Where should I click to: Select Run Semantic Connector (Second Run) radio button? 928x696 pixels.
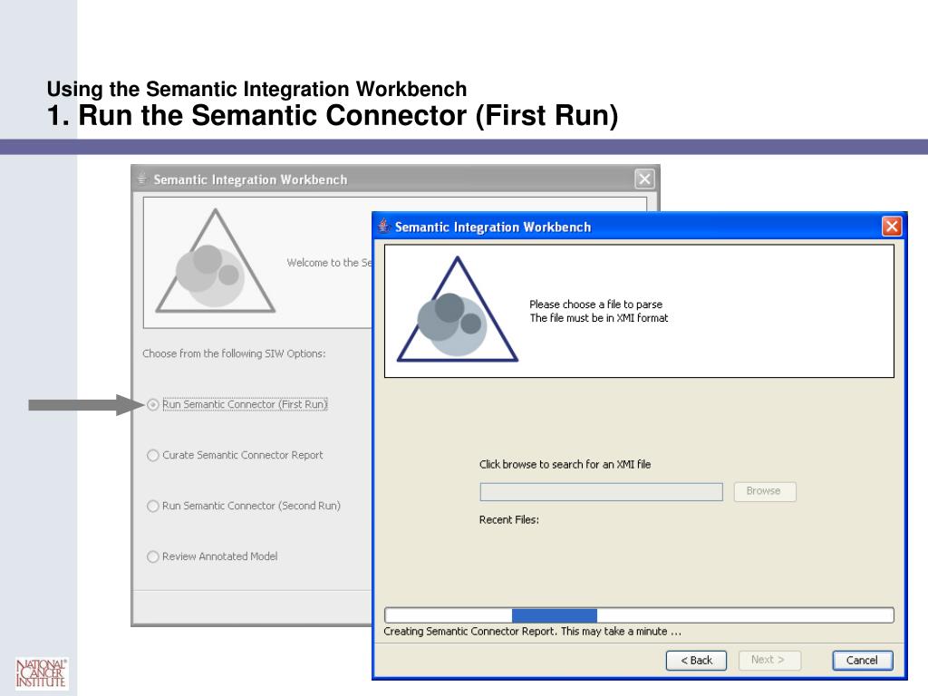click(x=153, y=507)
